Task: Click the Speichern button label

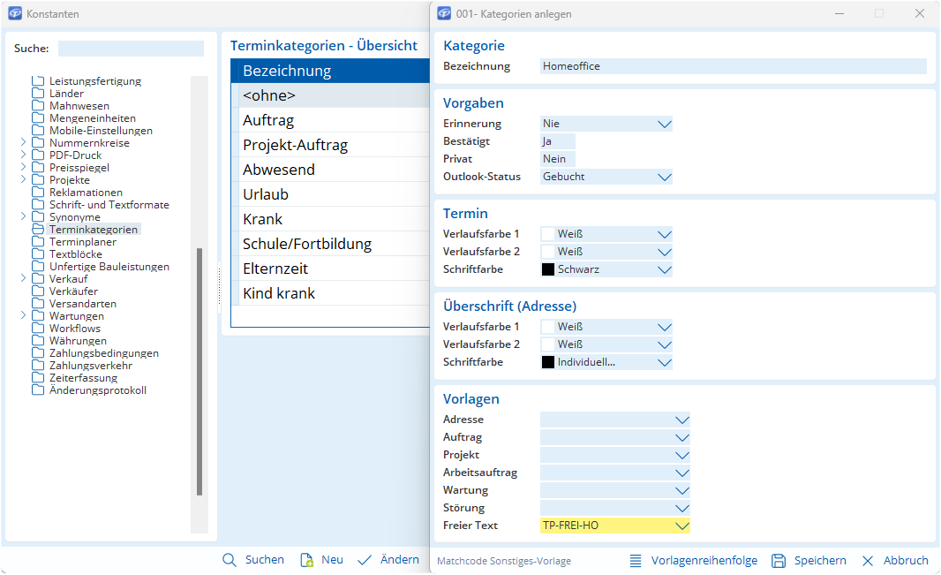Action: (820, 561)
